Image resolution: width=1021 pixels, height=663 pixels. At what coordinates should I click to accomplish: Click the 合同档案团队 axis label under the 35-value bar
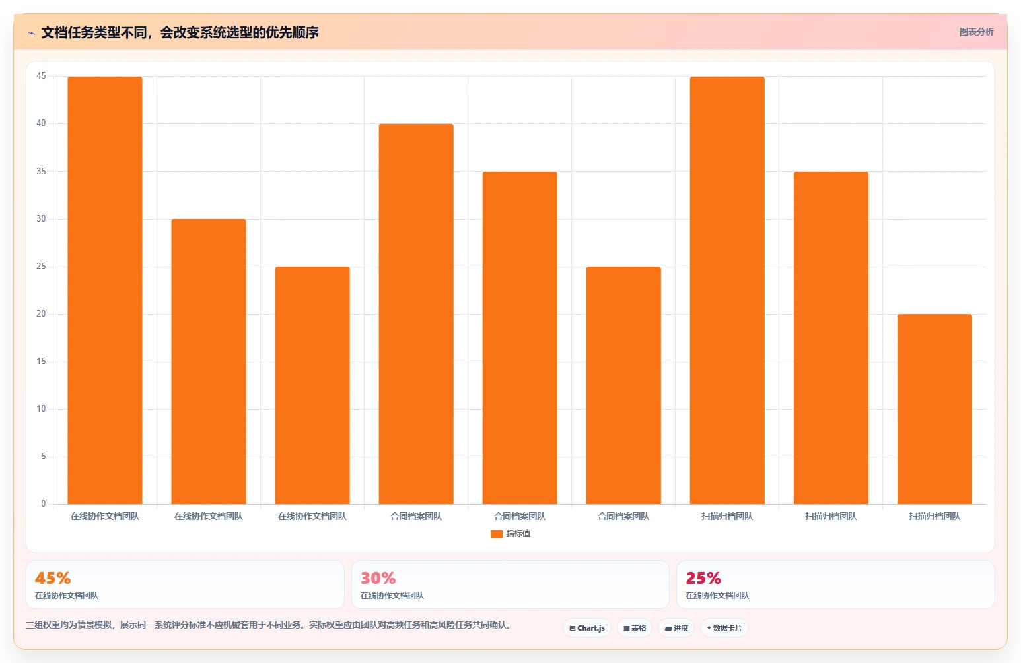tap(520, 516)
